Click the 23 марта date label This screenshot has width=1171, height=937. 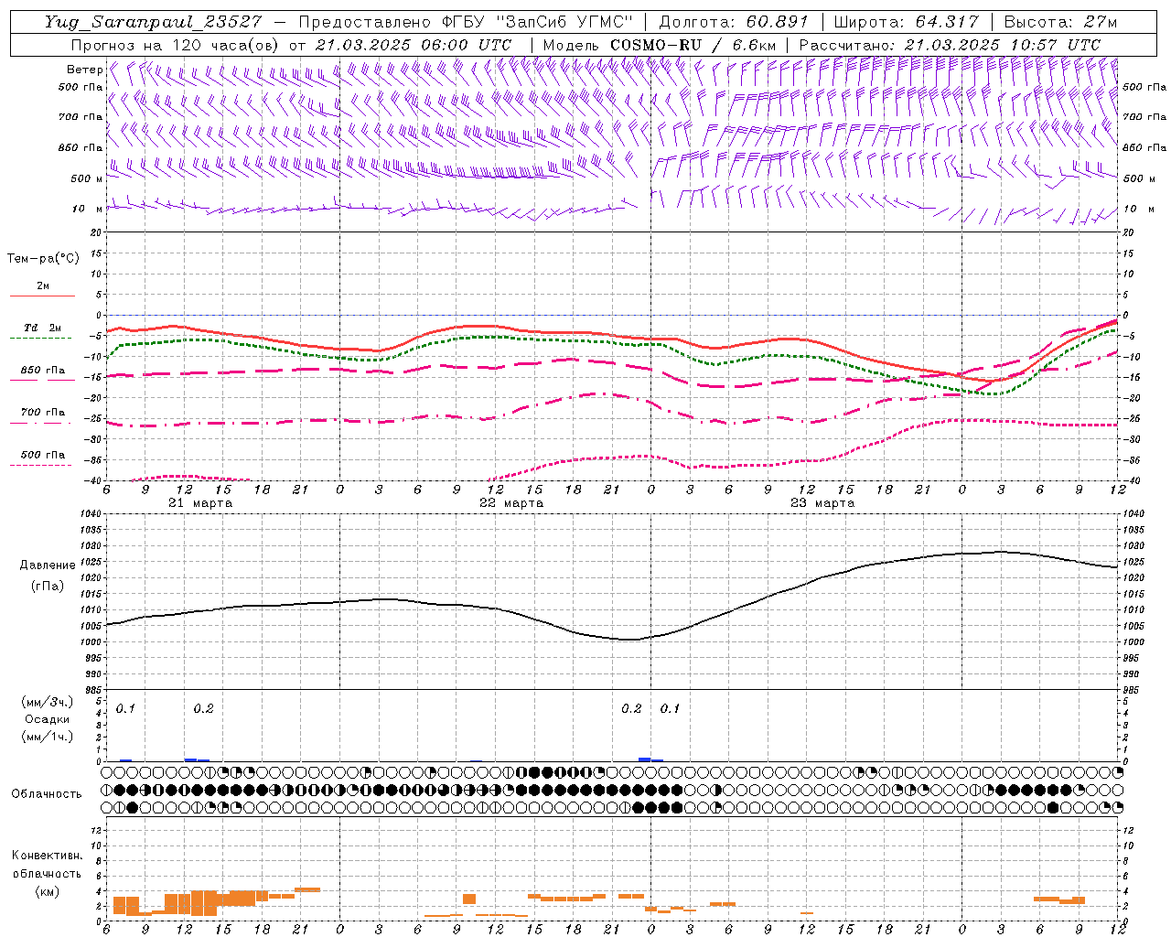click(x=822, y=503)
